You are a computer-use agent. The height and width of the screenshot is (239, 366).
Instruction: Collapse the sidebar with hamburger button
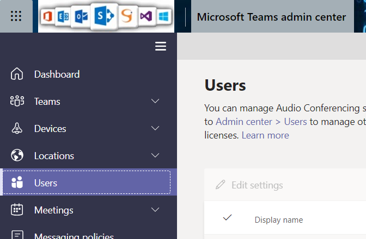(x=161, y=47)
